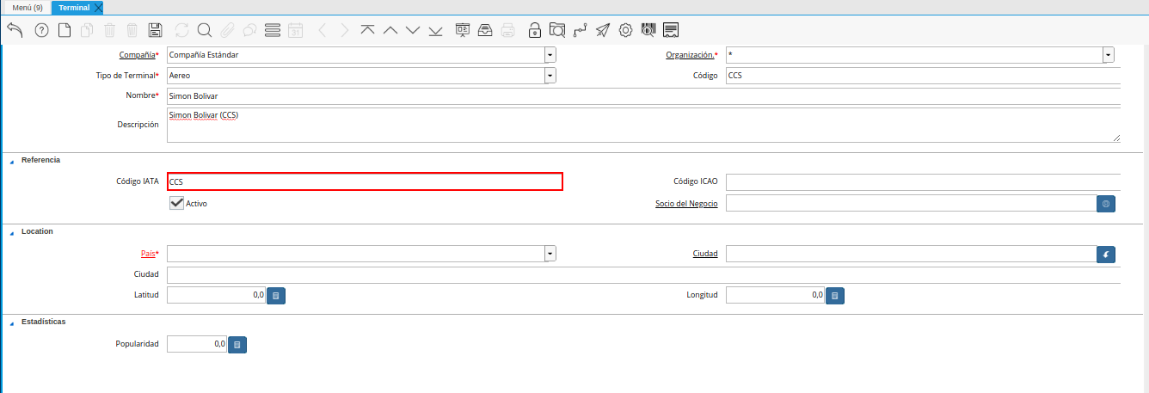This screenshot has width=1149, height=393.
Task: Click the undo back arrow icon
Action: click(x=15, y=30)
